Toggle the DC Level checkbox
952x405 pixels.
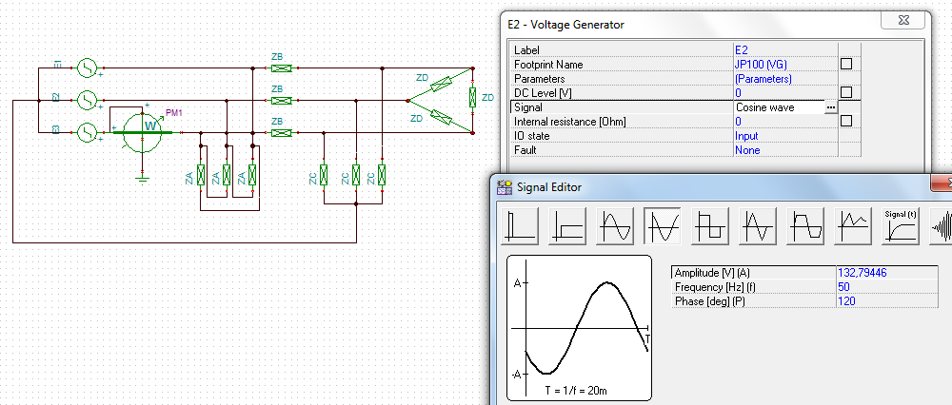pyautogui.click(x=845, y=93)
